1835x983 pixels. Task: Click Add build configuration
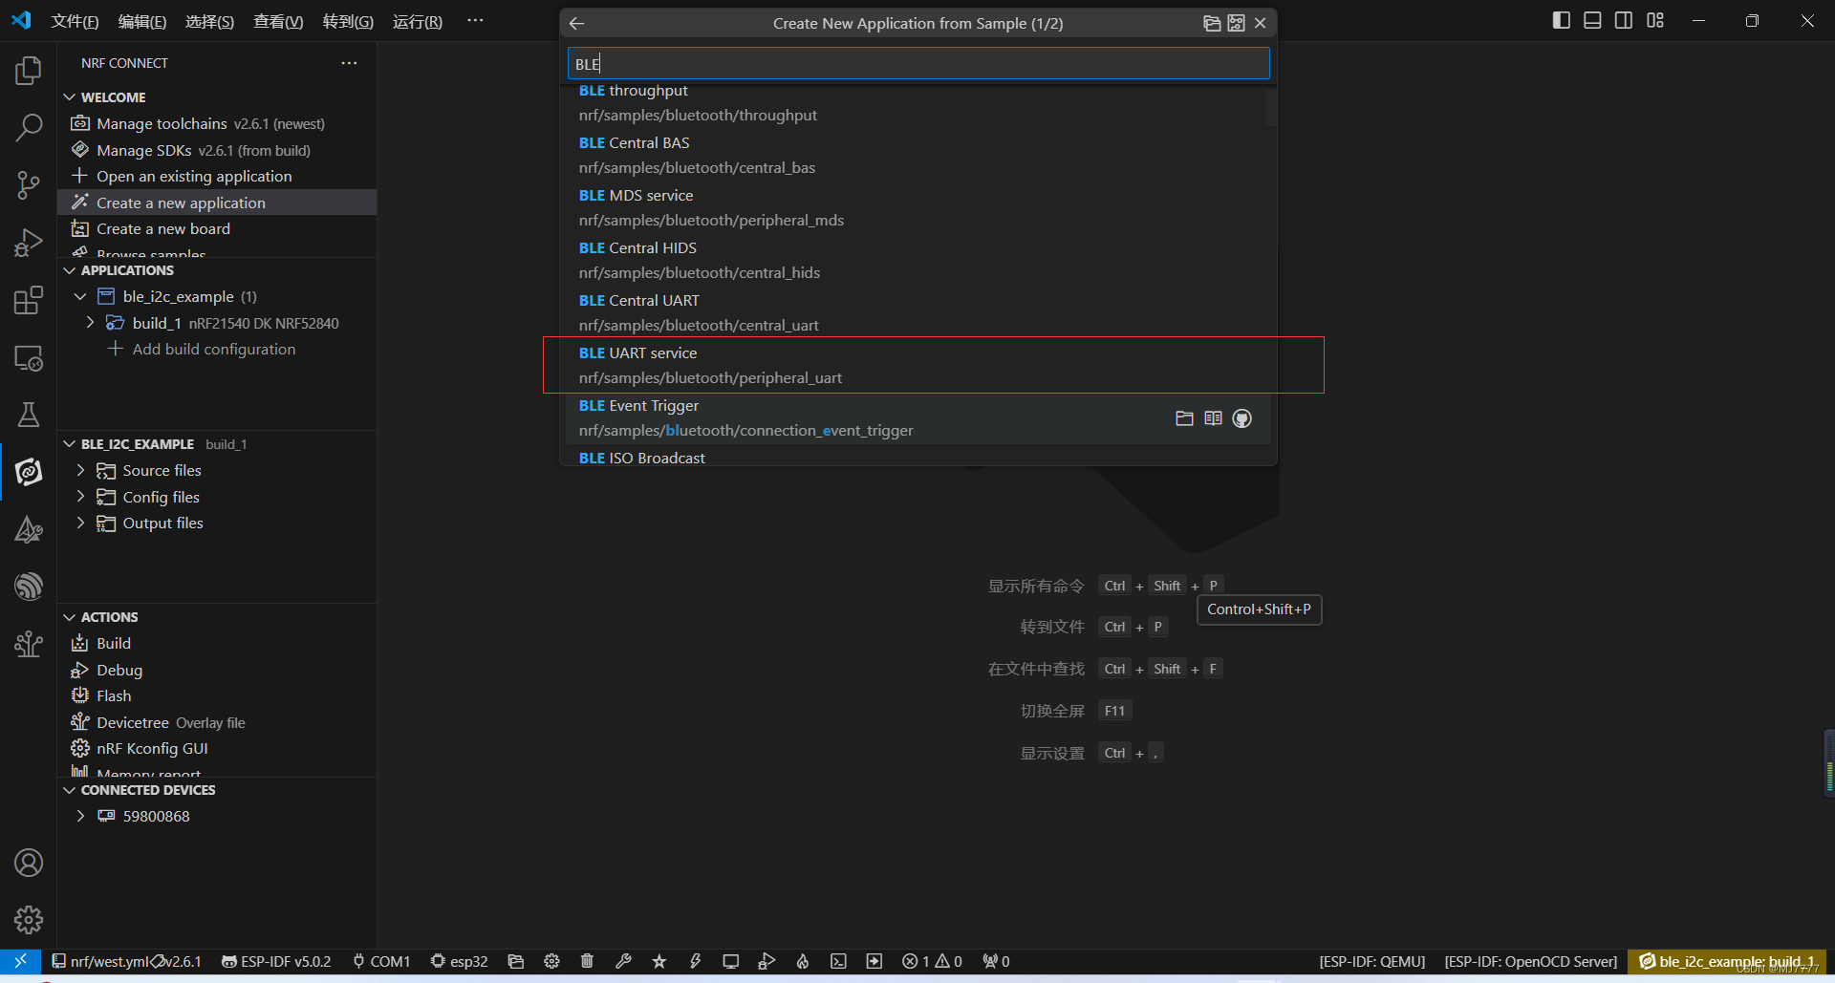tap(214, 349)
